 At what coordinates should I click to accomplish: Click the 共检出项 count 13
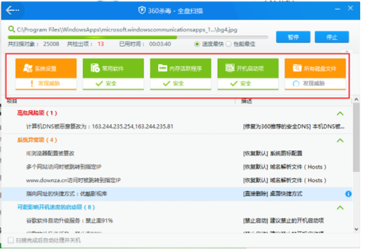coord(100,44)
